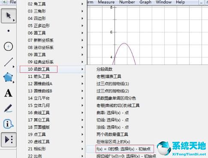Open Arrow tool flyout triangle
Screen dimensions: 208x158
pyautogui.click(x=14, y=20)
